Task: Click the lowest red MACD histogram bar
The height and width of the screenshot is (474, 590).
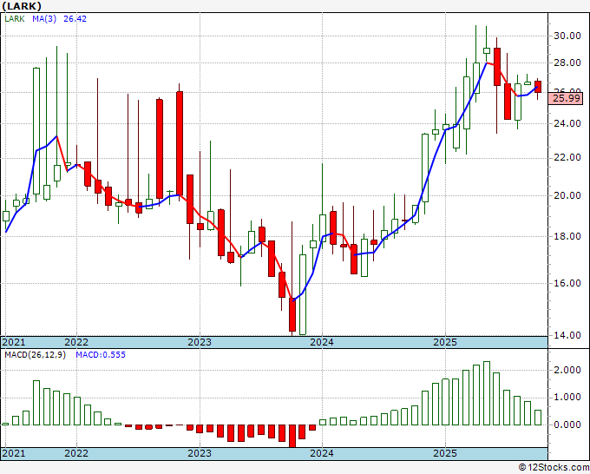Action: [292, 436]
